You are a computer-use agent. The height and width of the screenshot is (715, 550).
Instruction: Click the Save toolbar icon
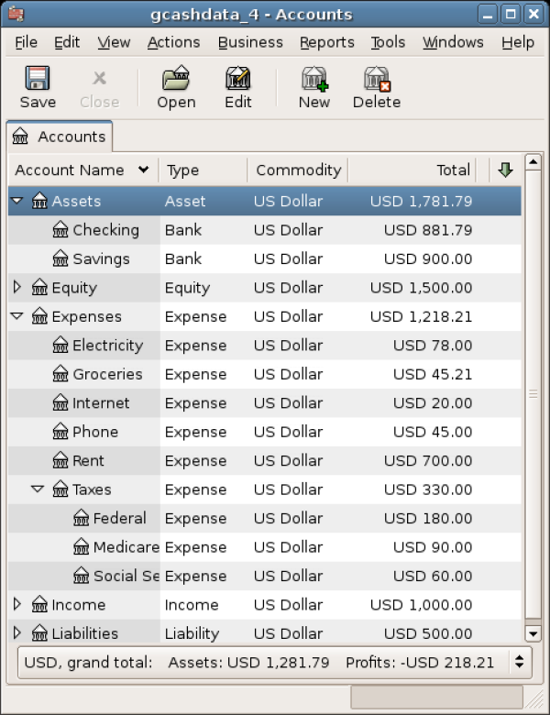[x=38, y=79]
